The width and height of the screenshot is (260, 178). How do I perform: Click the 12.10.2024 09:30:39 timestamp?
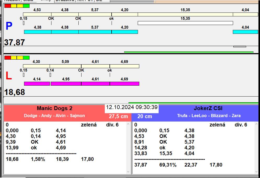pyautogui.click(x=132, y=107)
